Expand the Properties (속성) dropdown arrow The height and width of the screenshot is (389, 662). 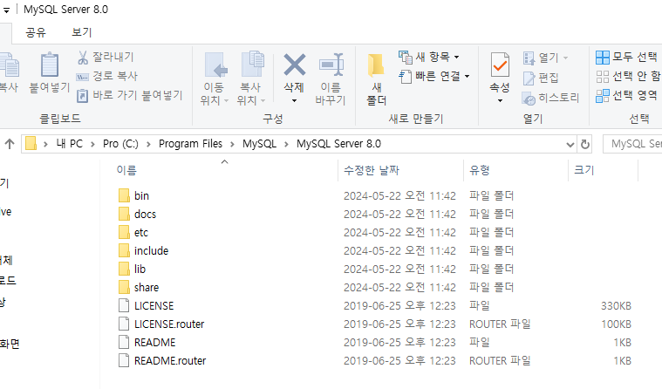pyautogui.click(x=500, y=101)
